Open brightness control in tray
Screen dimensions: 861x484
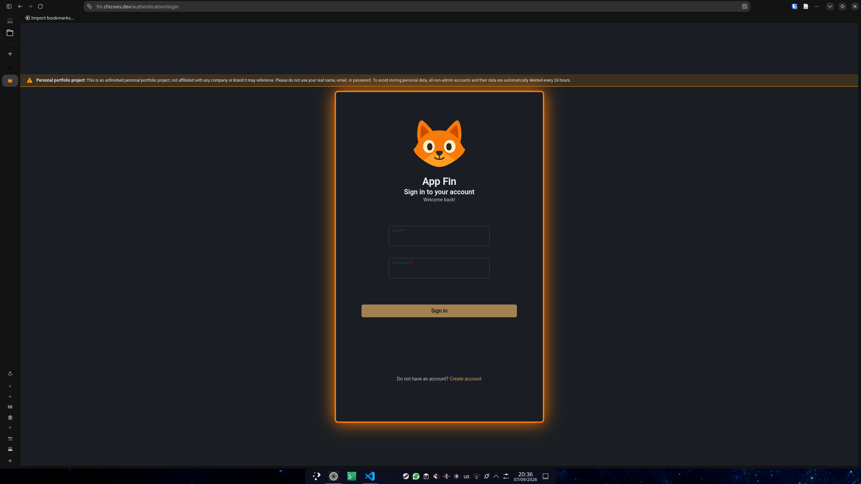(x=456, y=476)
